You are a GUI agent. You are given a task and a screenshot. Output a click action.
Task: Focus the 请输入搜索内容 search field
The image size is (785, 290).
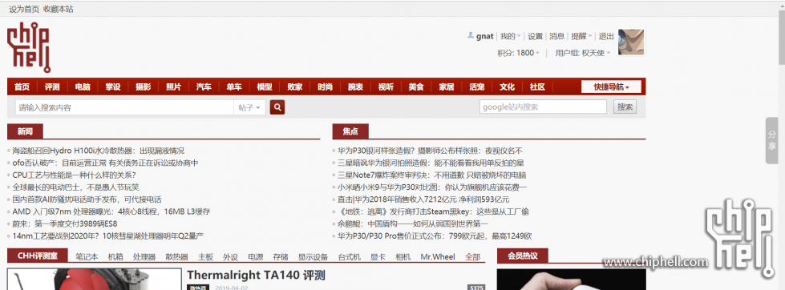(x=124, y=107)
